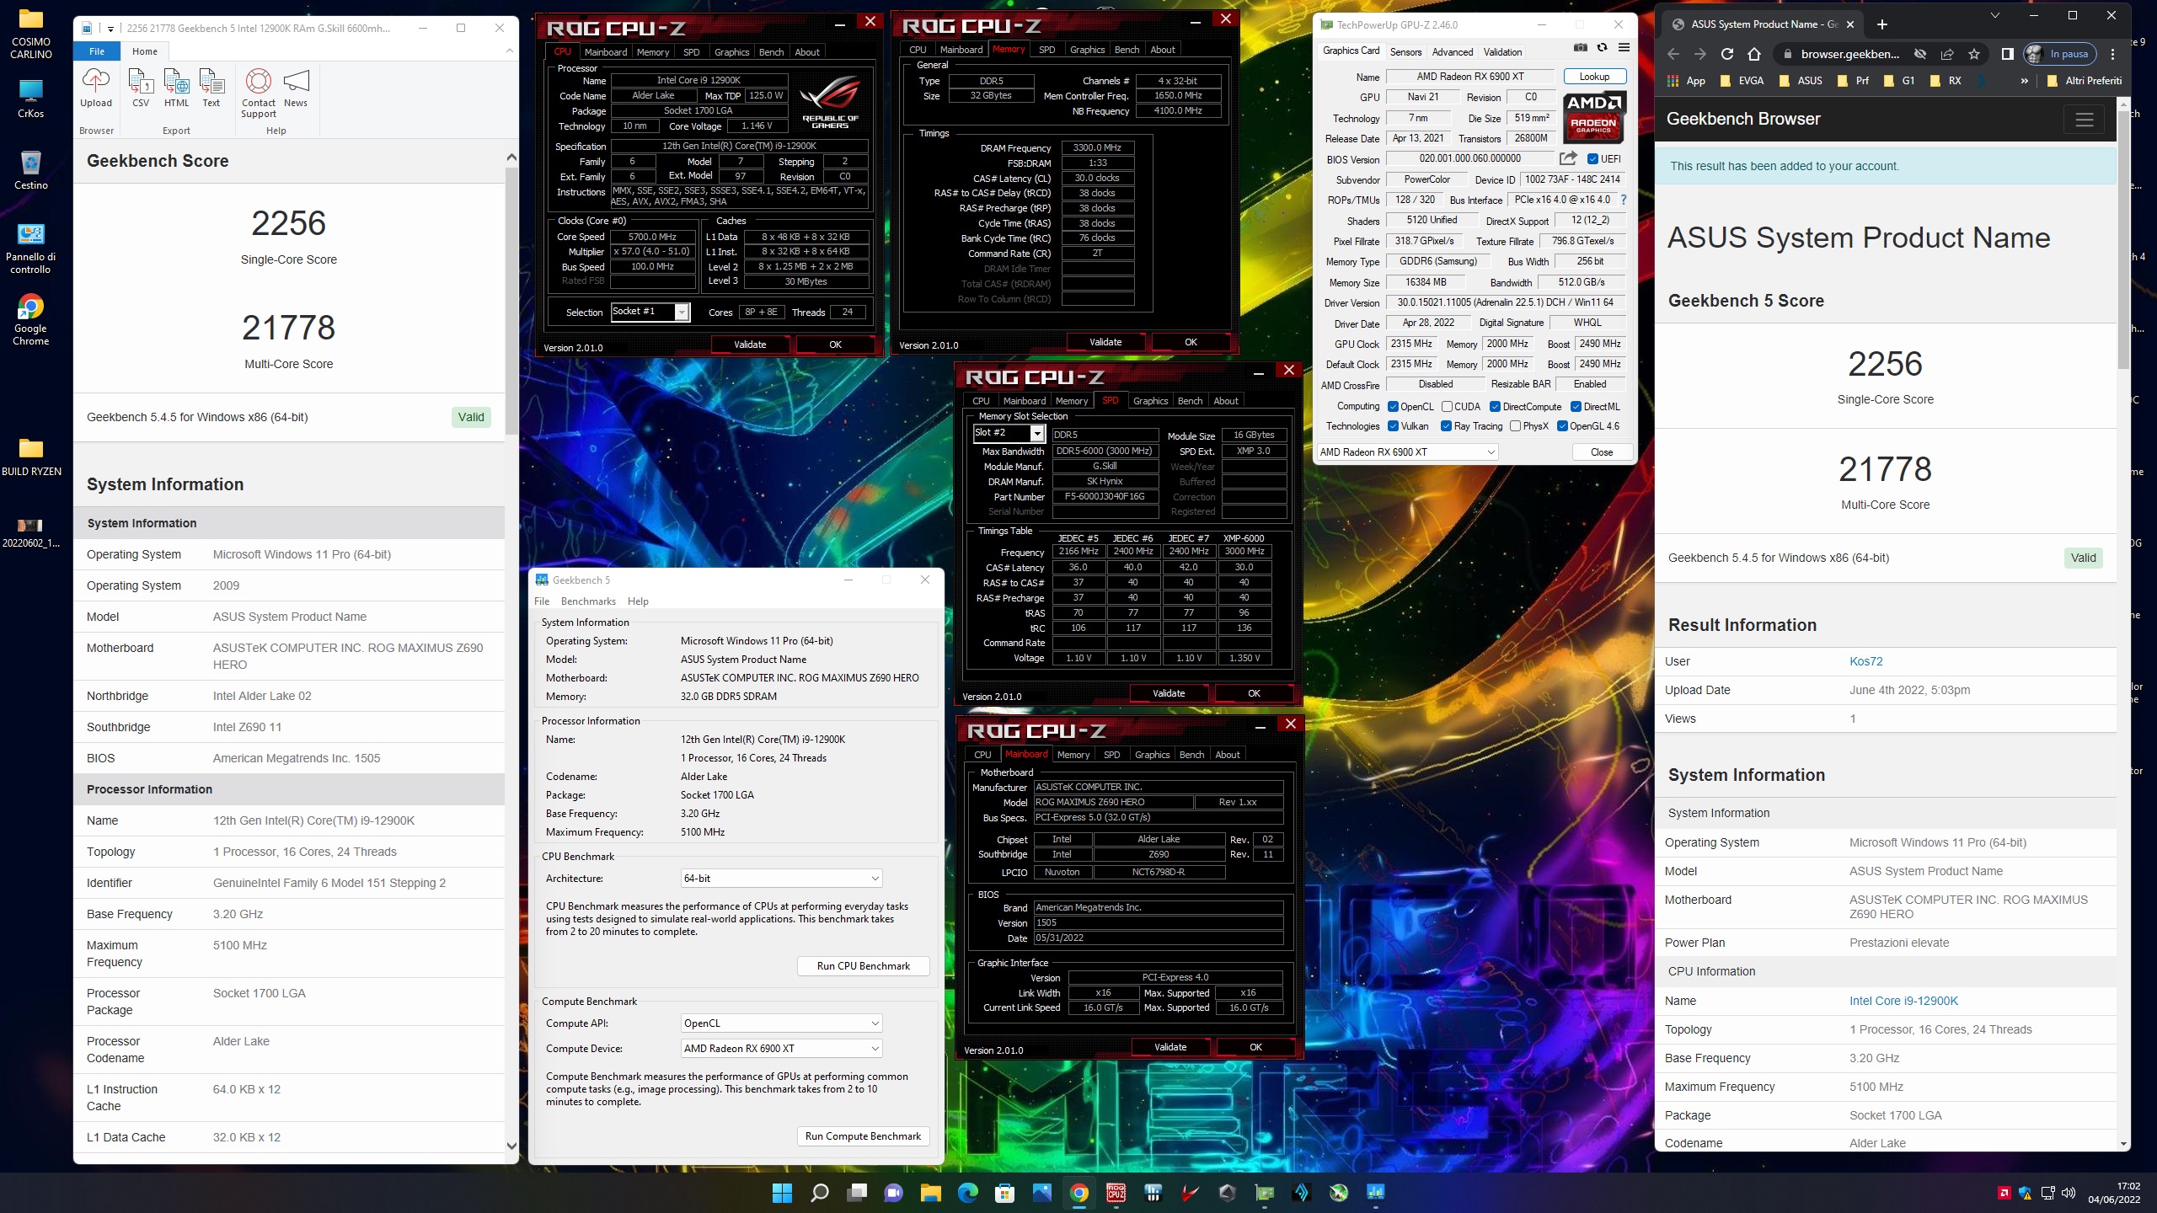Open File Explorer from taskbar
The width and height of the screenshot is (2157, 1213).
tap(930, 1193)
